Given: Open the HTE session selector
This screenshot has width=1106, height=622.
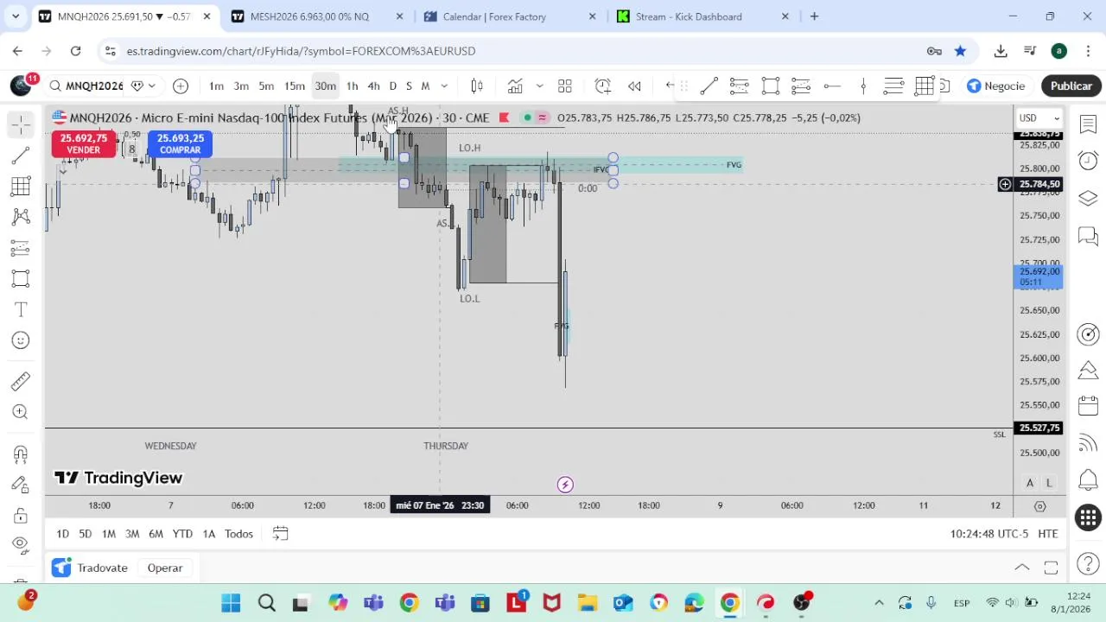Looking at the screenshot, I should click(1048, 534).
